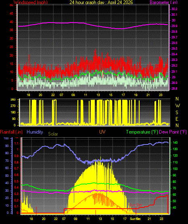Viewport: 188px width, 224px height.
Task: Click hour 19 under the windspeed chart
Action: point(136,95)
